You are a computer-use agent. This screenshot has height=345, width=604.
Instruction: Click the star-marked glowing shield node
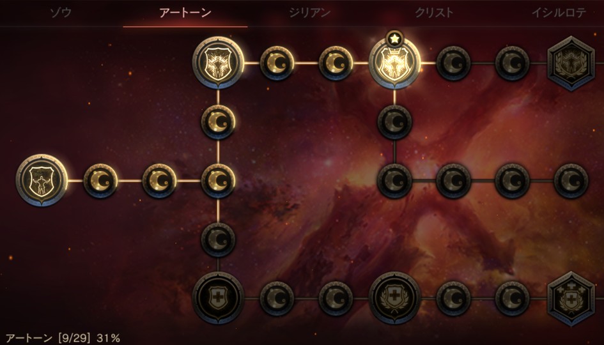coord(394,63)
